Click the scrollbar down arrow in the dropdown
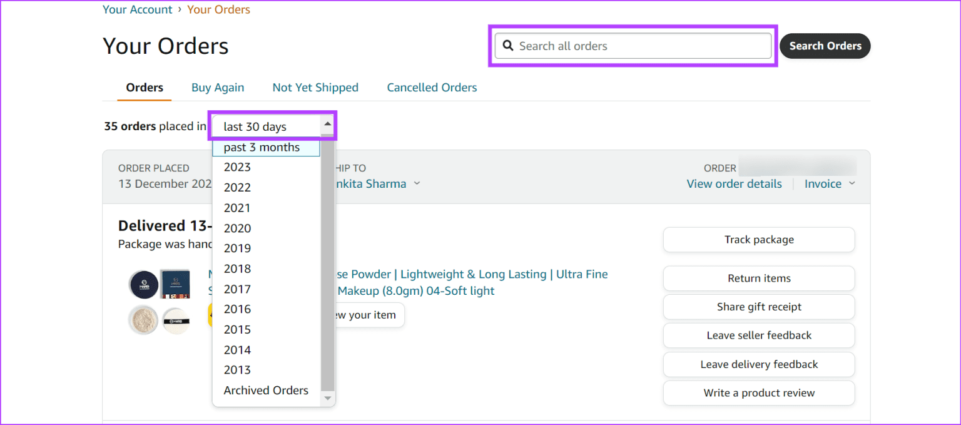Screen dimensions: 961x425 click(327, 397)
